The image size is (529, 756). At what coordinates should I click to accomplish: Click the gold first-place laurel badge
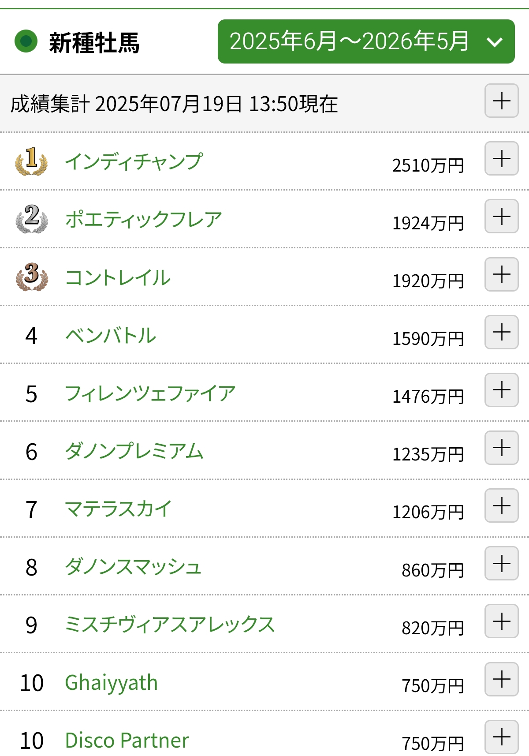point(31,161)
